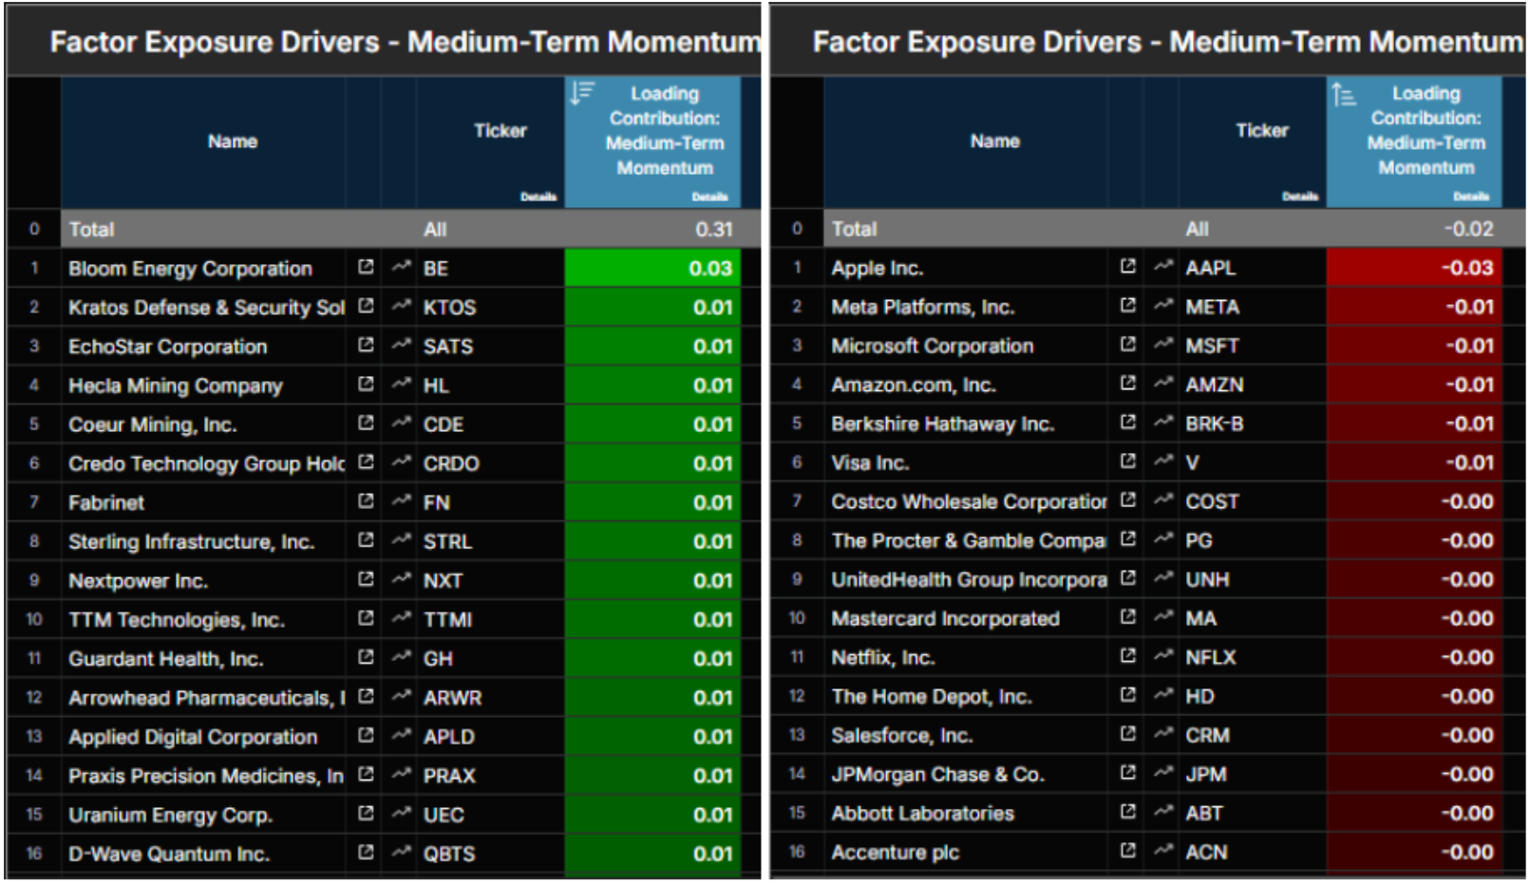Show trend chart icon for Uranium Energy Corp.
This screenshot has width=1530, height=885.
click(x=402, y=814)
